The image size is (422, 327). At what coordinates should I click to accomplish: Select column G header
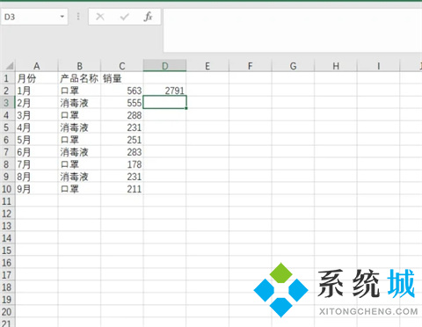(293, 66)
